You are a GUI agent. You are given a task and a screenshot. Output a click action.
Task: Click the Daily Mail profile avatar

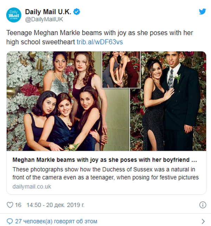pyautogui.click(x=13, y=15)
